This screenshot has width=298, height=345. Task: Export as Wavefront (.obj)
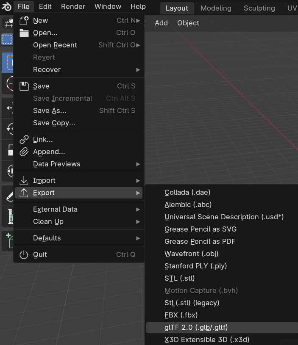point(222,254)
